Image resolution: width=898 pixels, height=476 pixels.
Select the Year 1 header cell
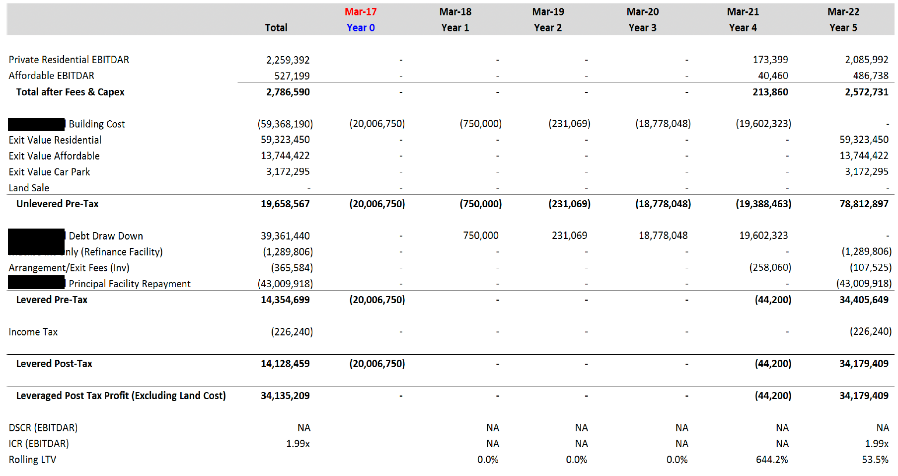(455, 28)
